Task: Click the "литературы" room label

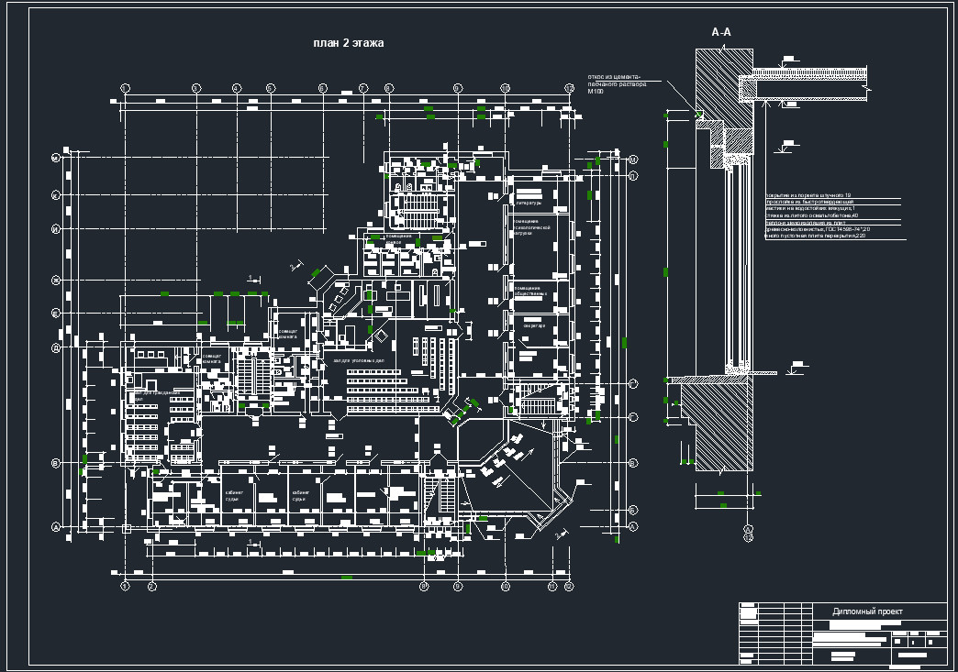Action: click(x=529, y=203)
